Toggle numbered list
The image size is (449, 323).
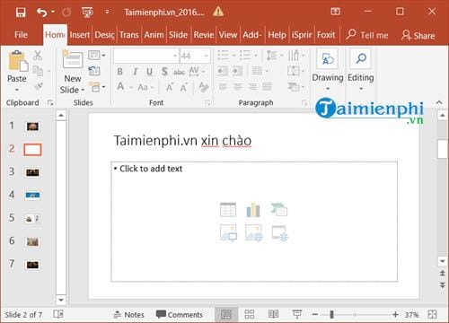tap(245, 56)
